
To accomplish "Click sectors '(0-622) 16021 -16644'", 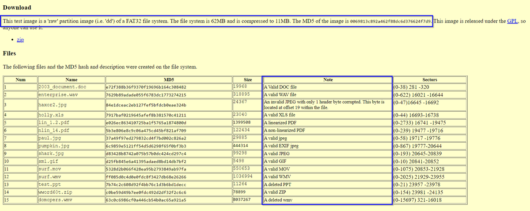I will tap(418, 95).
